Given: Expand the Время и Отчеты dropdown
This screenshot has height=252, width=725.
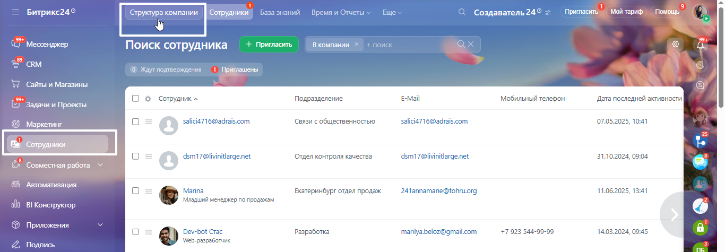Looking at the screenshot, I should pyautogui.click(x=341, y=12).
